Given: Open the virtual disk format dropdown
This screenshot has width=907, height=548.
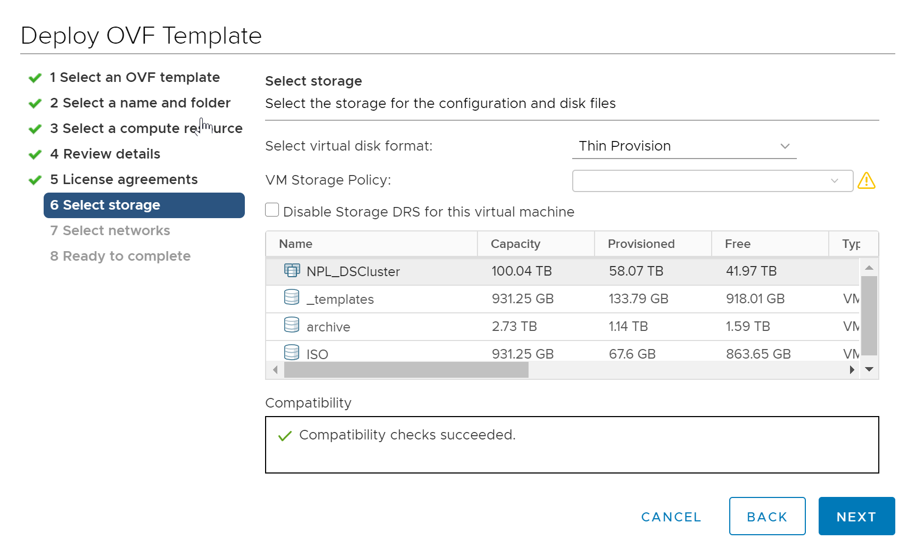Looking at the screenshot, I should coord(785,146).
